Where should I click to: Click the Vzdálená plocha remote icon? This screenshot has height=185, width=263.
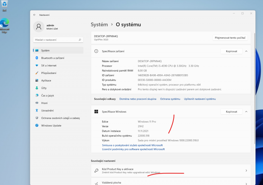coord(96,184)
